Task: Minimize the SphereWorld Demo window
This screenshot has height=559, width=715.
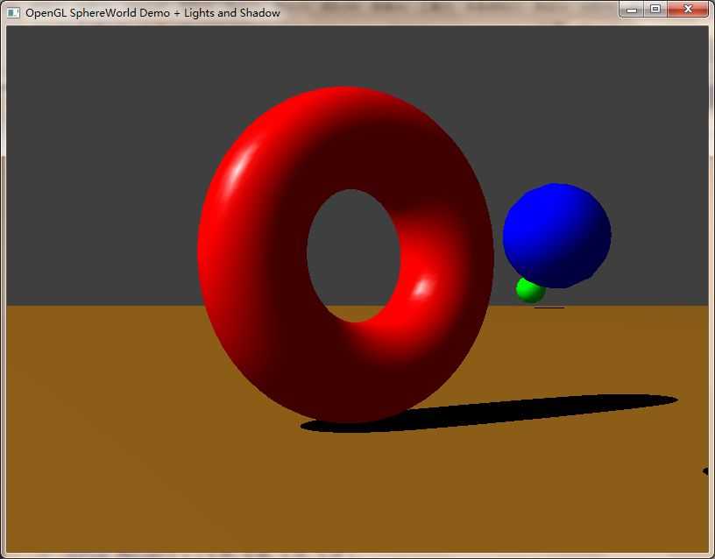Action: (x=632, y=9)
